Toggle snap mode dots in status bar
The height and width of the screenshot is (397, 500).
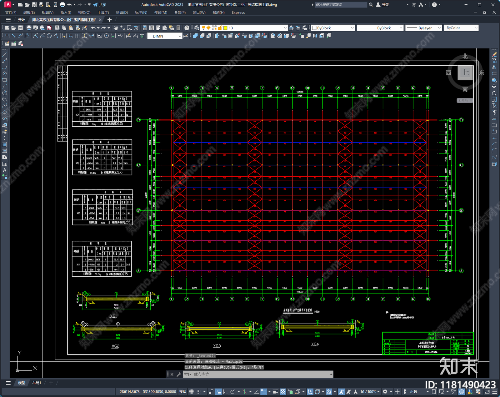pos(198,392)
